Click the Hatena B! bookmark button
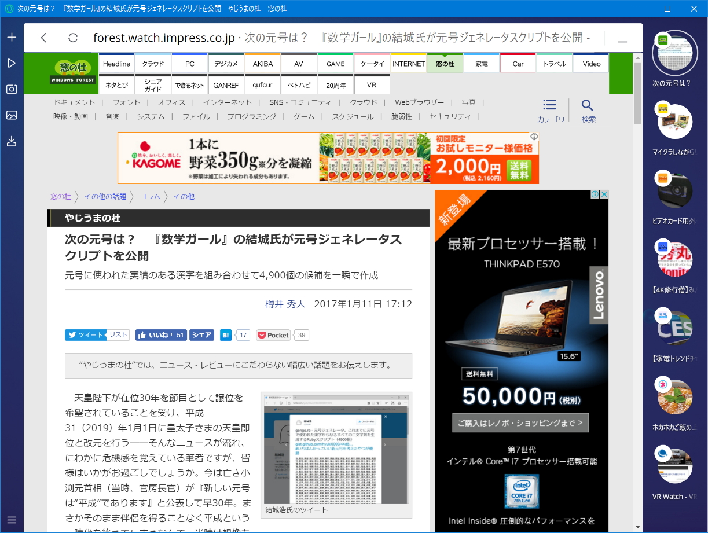This screenshot has height=533, width=708. (x=225, y=334)
